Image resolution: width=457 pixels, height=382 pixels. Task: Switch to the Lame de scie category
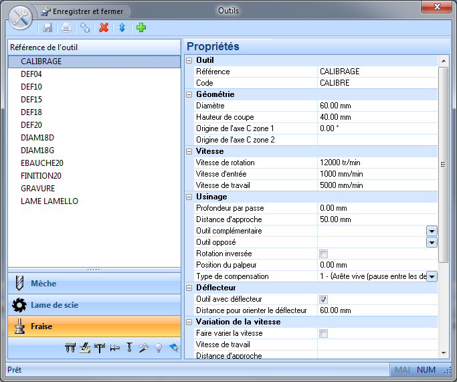94,305
